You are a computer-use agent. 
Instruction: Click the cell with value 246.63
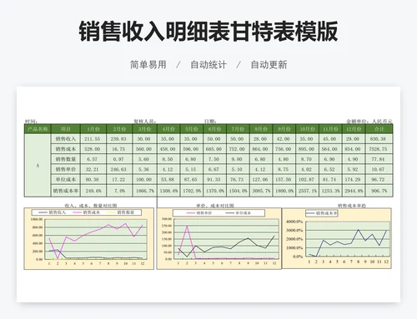click(118, 169)
